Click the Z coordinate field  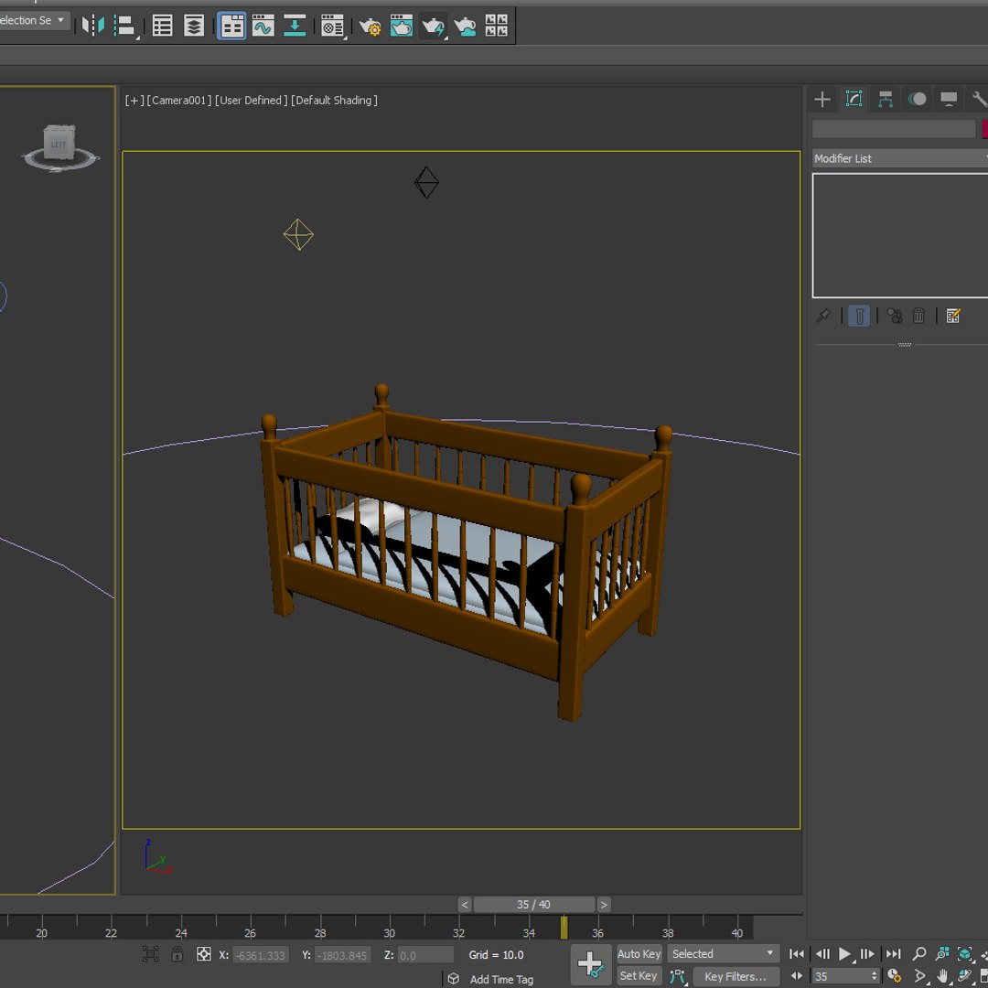coord(425,954)
